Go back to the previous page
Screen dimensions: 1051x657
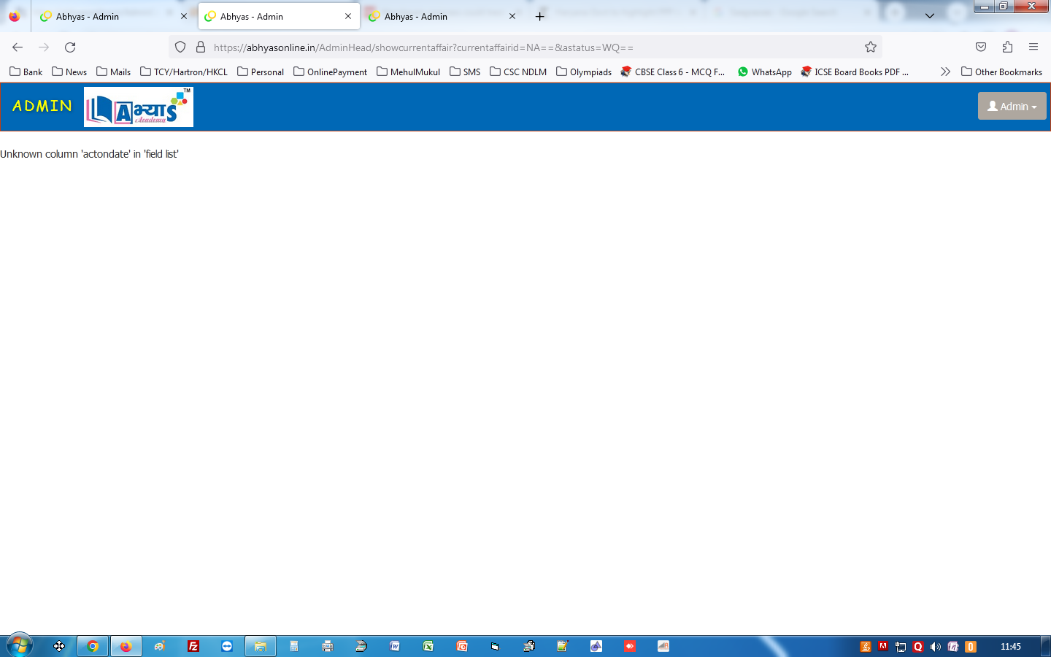click(x=18, y=47)
